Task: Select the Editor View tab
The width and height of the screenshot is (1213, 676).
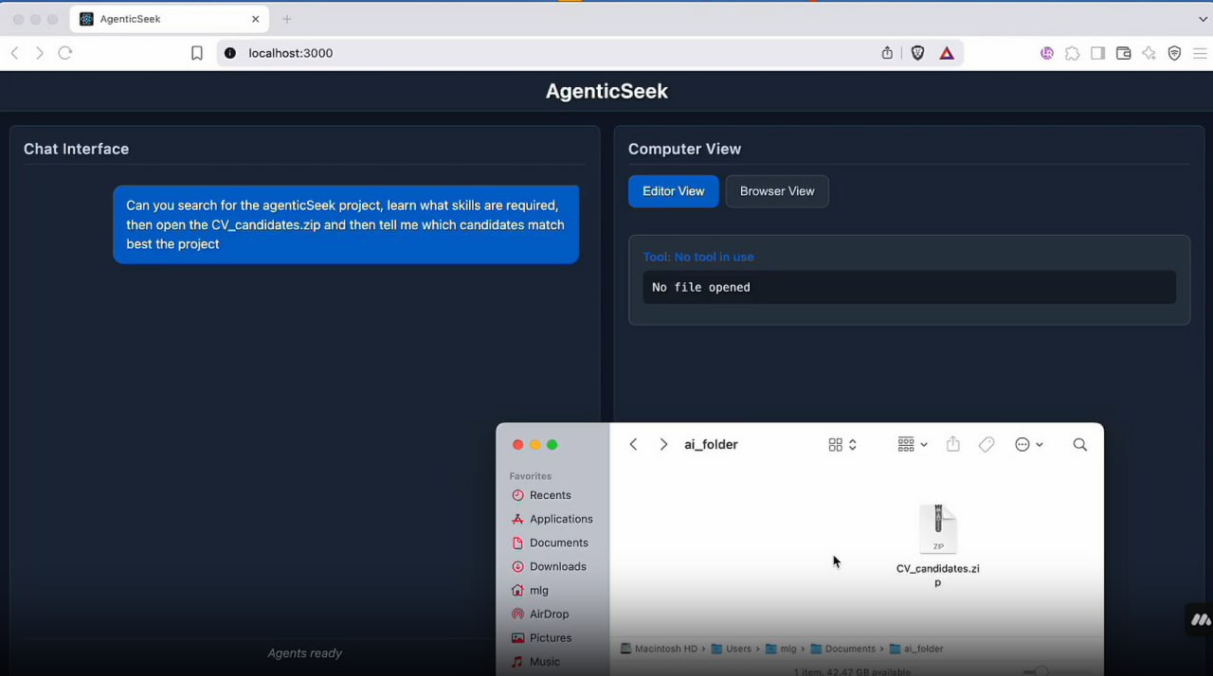Action: (x=673, y=191)
